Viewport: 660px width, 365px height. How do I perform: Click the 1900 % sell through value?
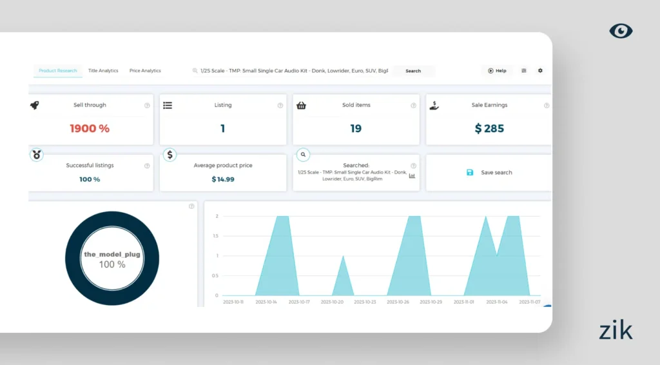(x=90, y=128)
